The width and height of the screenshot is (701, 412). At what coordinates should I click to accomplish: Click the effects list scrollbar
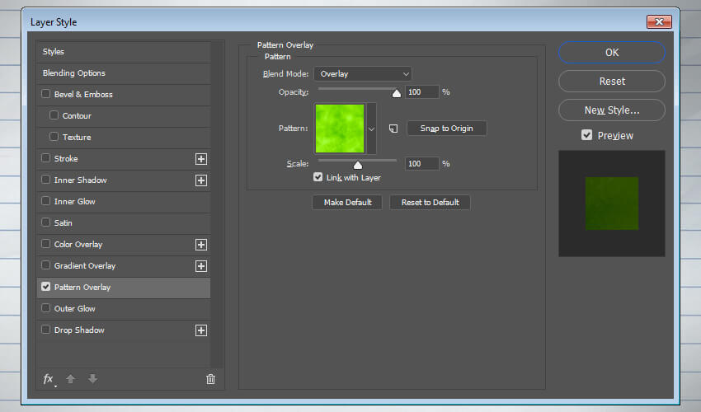point(217,204)
